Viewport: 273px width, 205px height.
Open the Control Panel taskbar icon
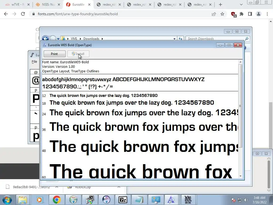click(156, 200)
